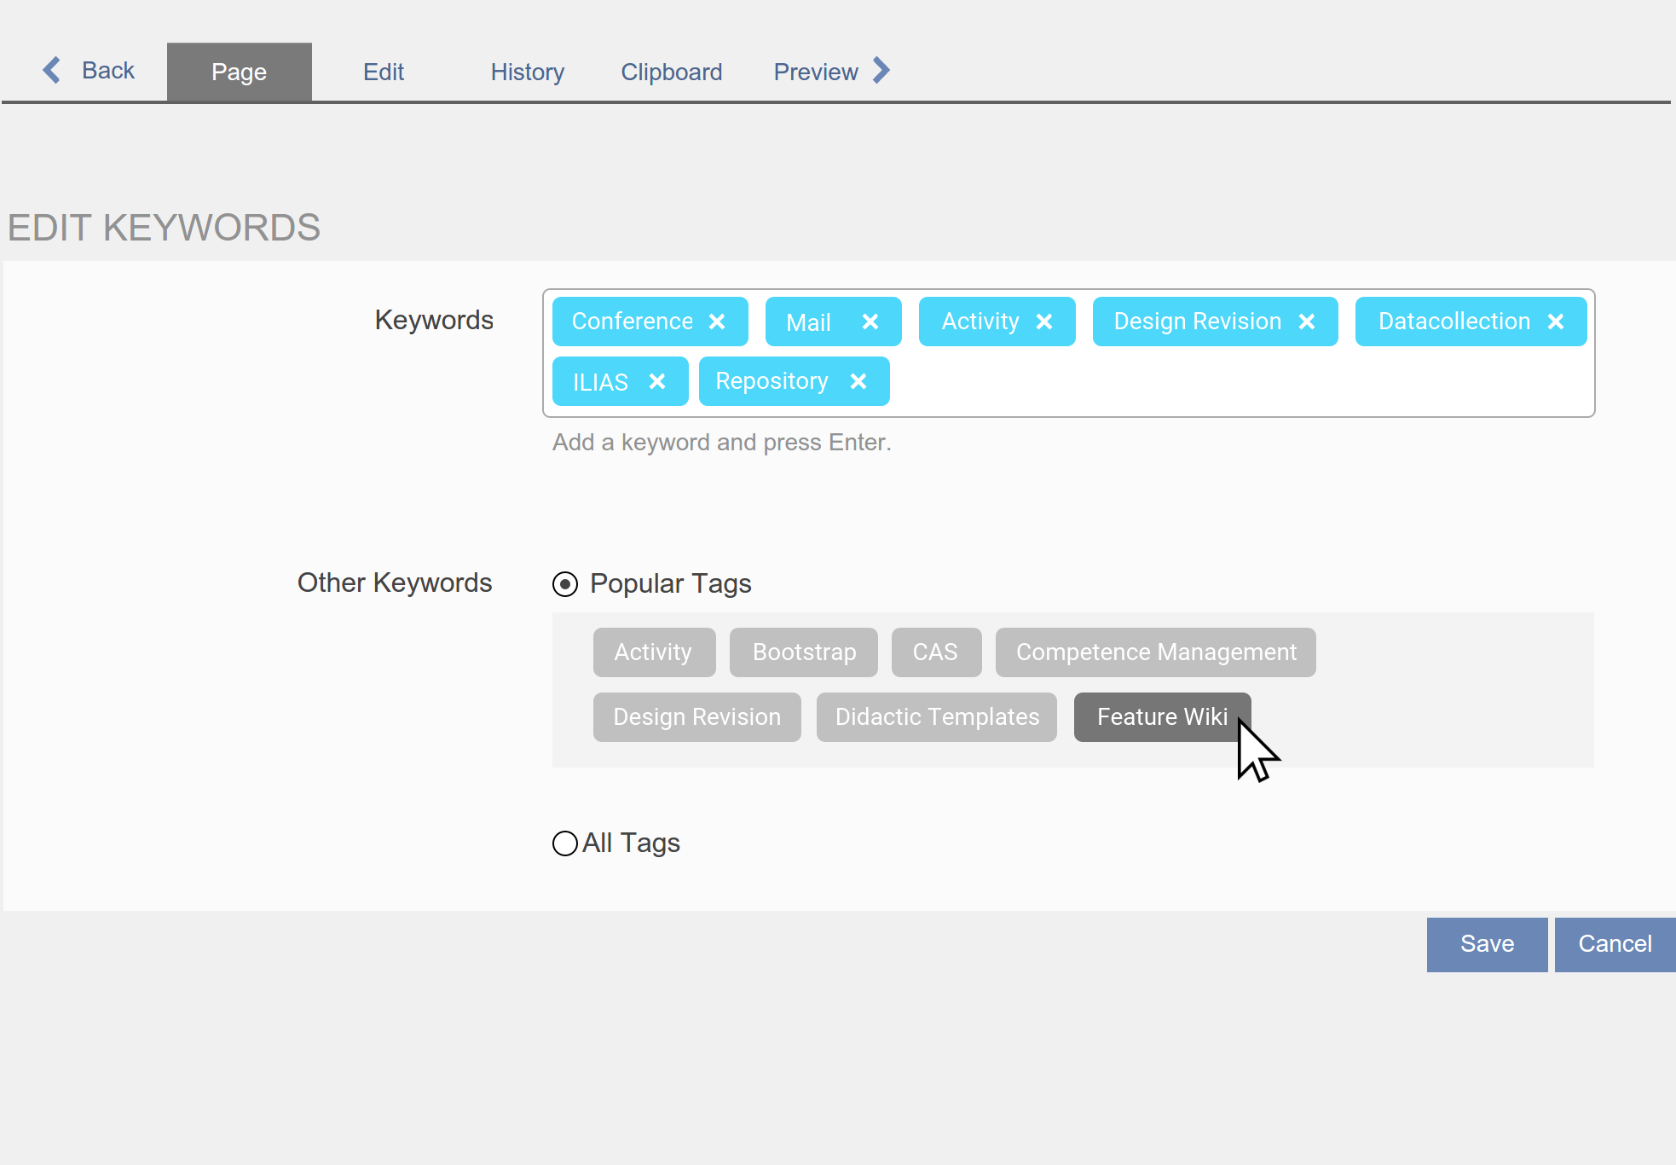The height and width of the screenshot is (1165, 1676).
Task: Click the Cancel button
Action: click(x=1615, y=944)
